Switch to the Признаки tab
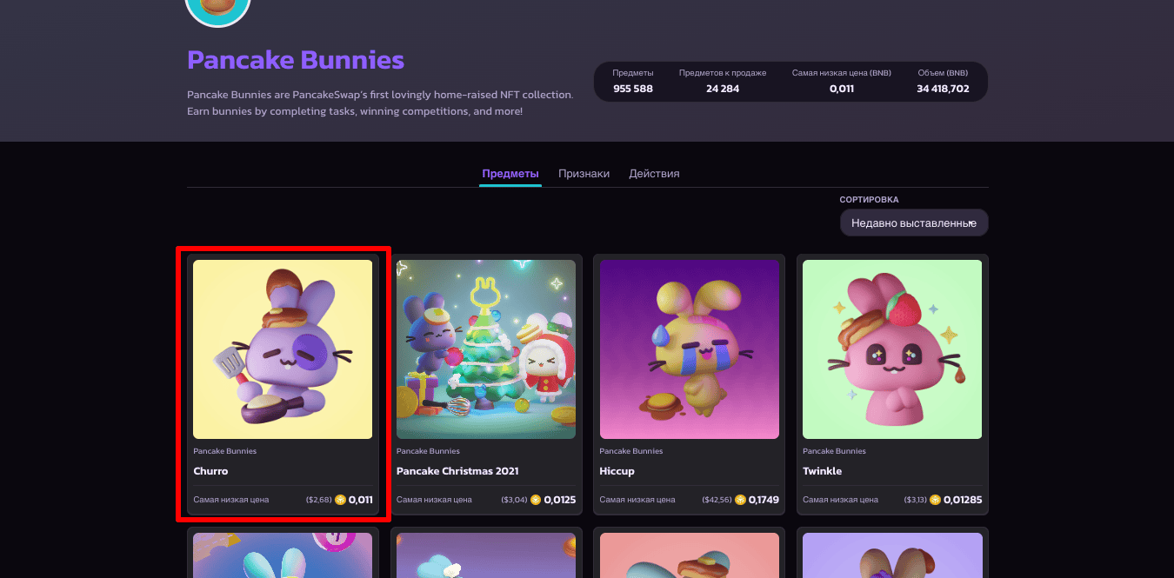1174x578 pixels. point(584,173)
